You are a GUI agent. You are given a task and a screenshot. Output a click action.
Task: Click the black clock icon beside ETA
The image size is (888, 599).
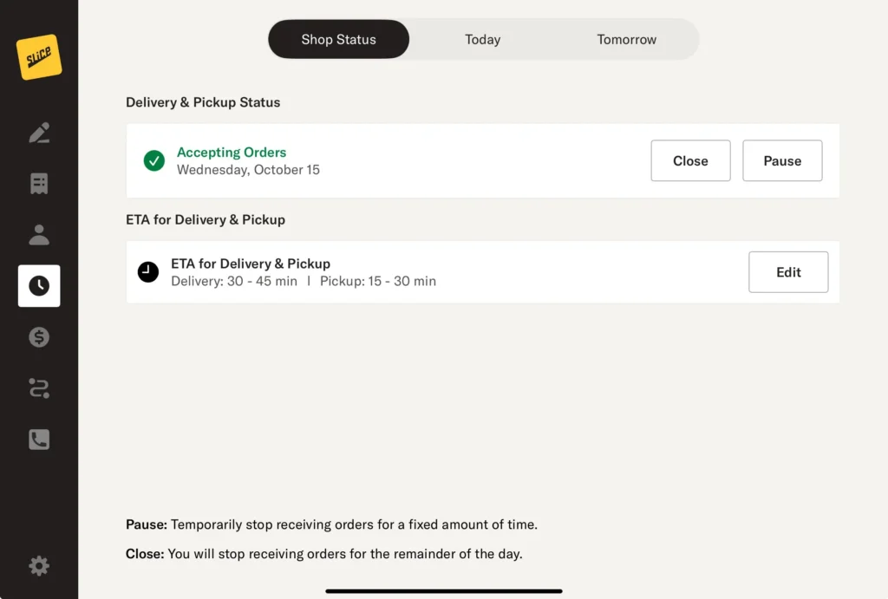[148, 272]
